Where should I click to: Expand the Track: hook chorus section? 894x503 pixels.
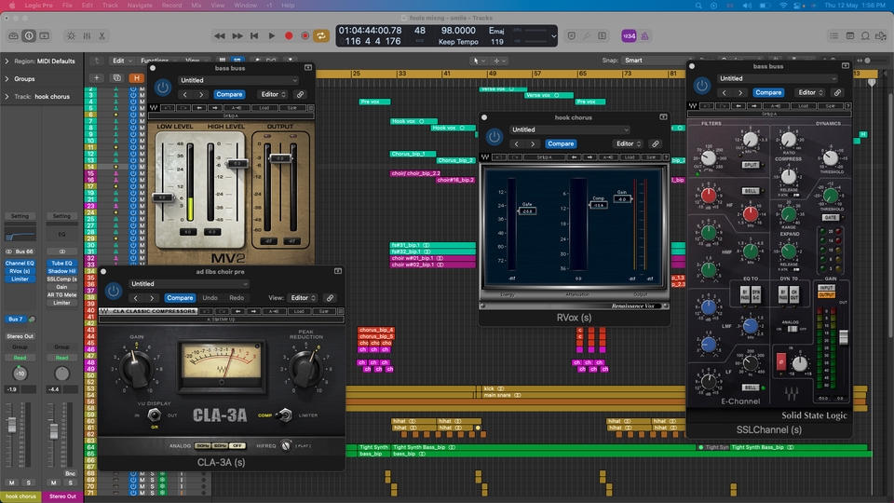point(7,96)
